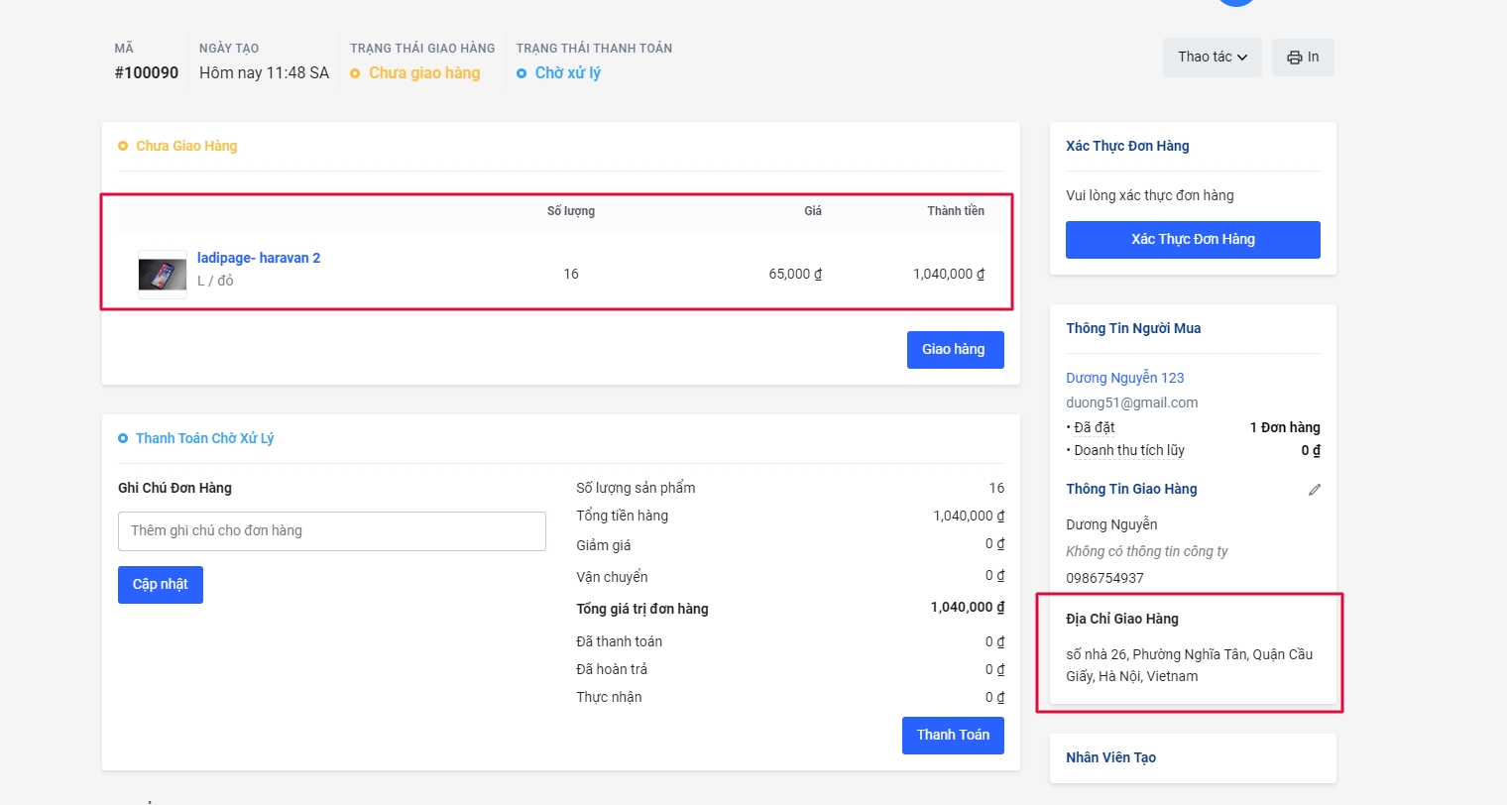The width and height of the screenshot is (1507, 805).
Task: Click the order number #100090
Action: click(x=147, y=73)
